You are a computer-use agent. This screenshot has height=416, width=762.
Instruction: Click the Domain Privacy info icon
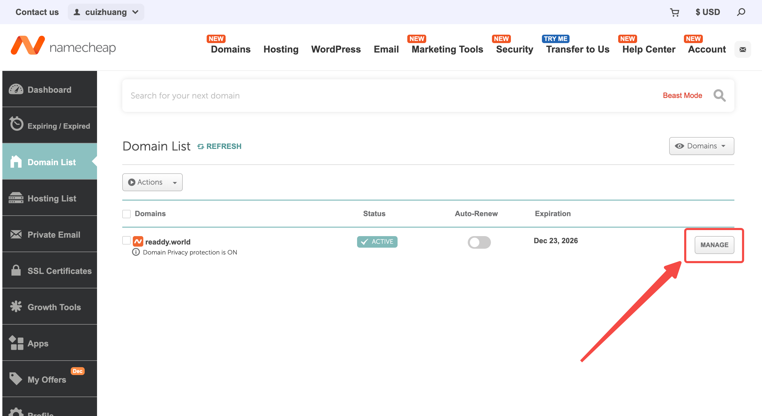pyautogui.click(x=136, y=252)
